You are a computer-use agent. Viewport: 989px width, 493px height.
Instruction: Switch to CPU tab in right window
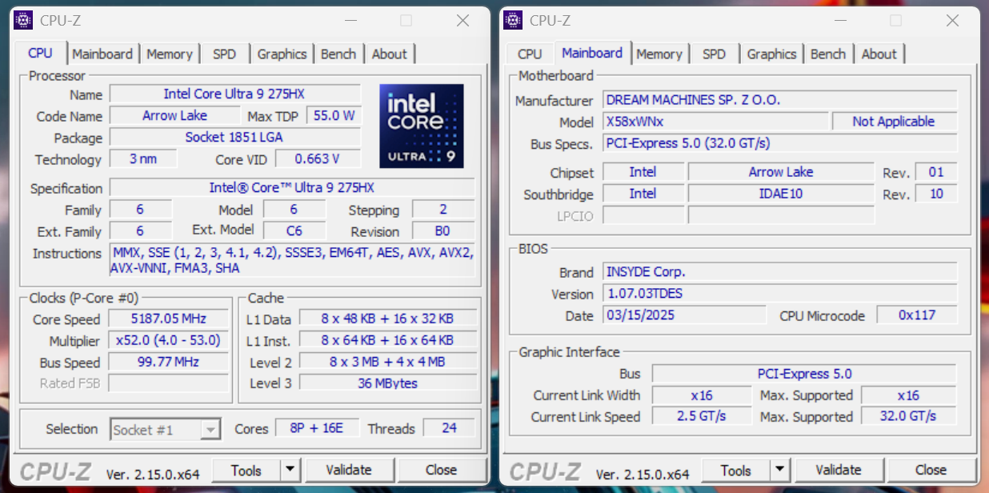point(530,54)
